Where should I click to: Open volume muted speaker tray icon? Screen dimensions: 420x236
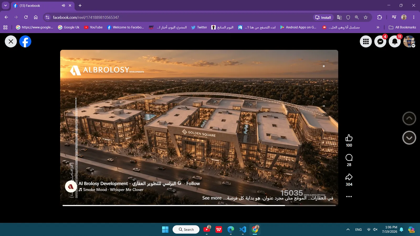tap(375, 229)
